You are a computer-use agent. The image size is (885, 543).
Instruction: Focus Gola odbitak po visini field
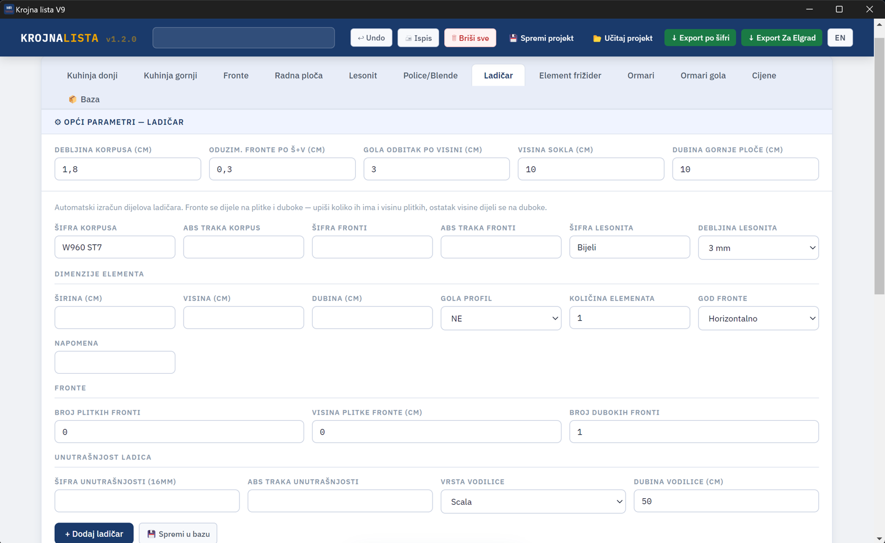coord(436,169)
